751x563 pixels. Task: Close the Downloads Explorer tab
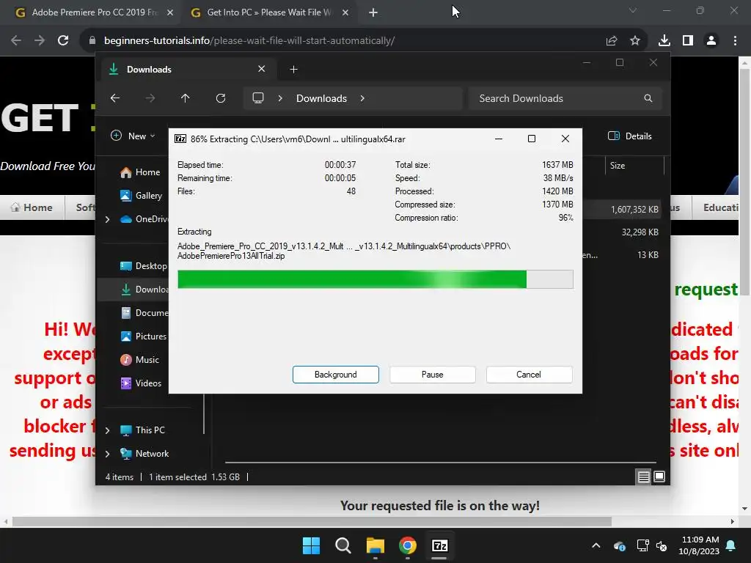[262, 69]
